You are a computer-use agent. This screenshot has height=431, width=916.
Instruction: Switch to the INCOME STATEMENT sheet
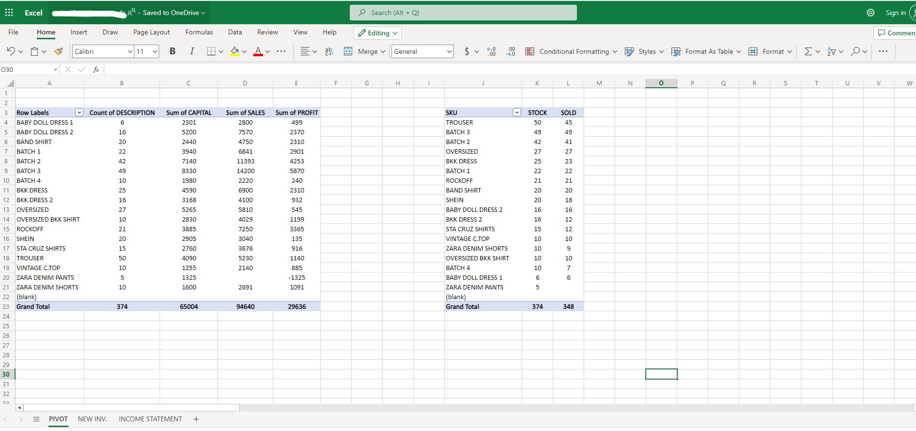pyautogui.click(x=150, y=419)
